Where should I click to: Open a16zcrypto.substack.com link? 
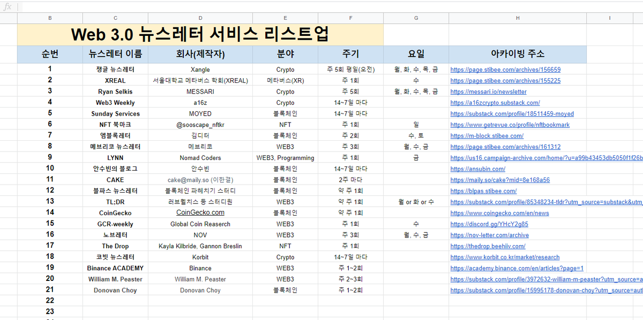click(x=495, y=103)
